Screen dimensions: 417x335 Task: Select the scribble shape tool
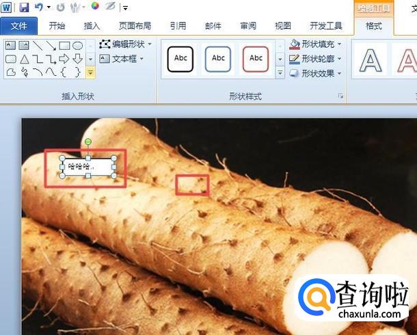pos(24,72)
